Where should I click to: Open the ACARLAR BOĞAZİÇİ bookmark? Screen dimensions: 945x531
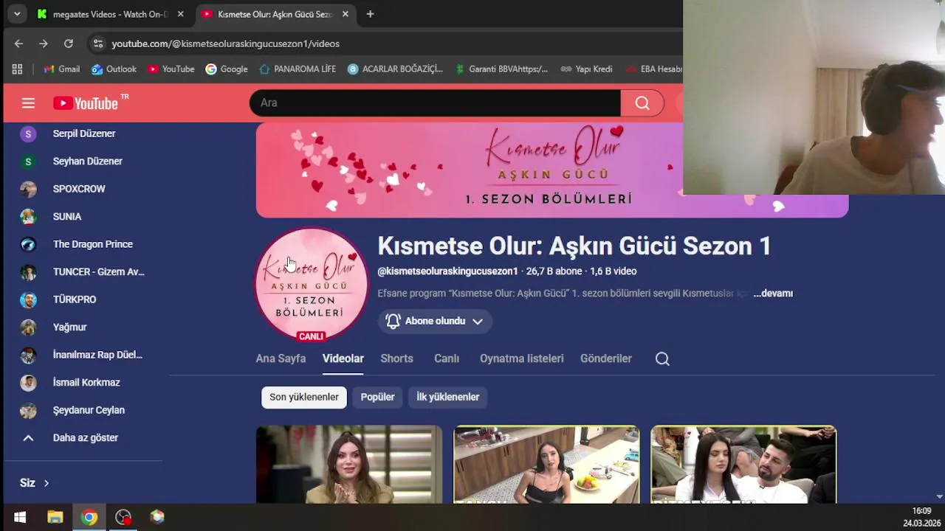395,69
